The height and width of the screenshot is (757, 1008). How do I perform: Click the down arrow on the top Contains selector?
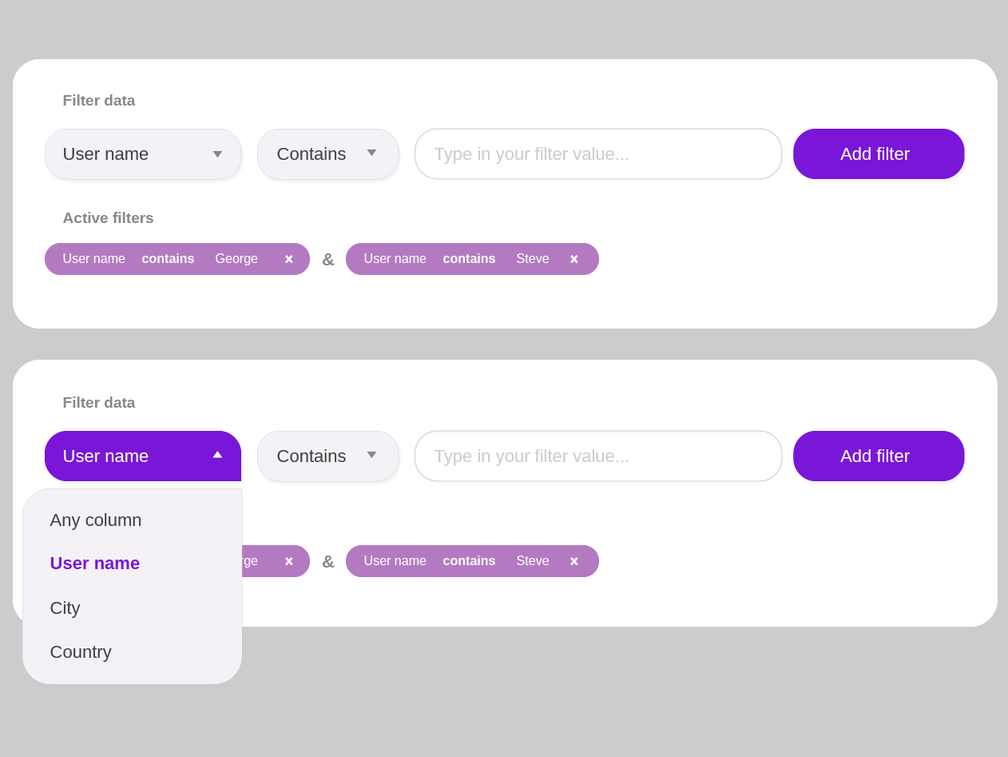(371, 153)
